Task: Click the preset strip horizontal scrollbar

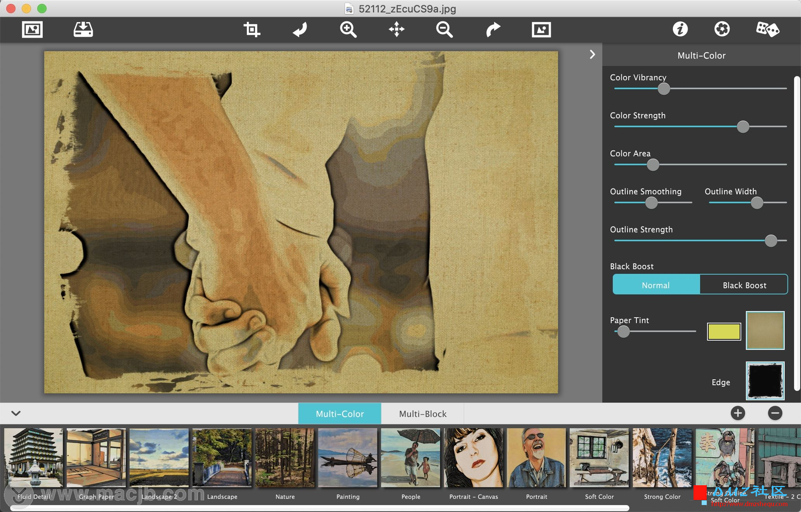Action: (319, 508)
